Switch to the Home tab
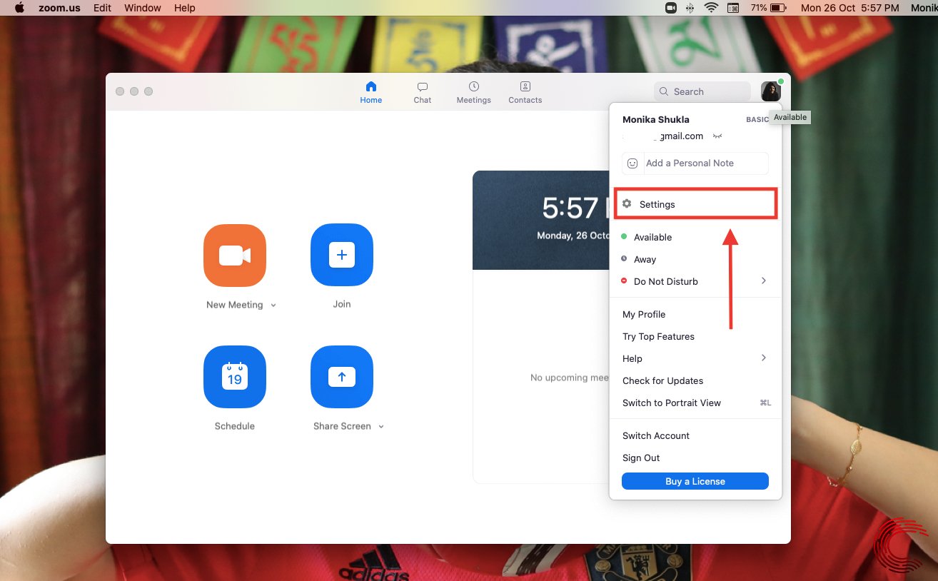Viewport: 938px width, 581px height. point(370,91)
